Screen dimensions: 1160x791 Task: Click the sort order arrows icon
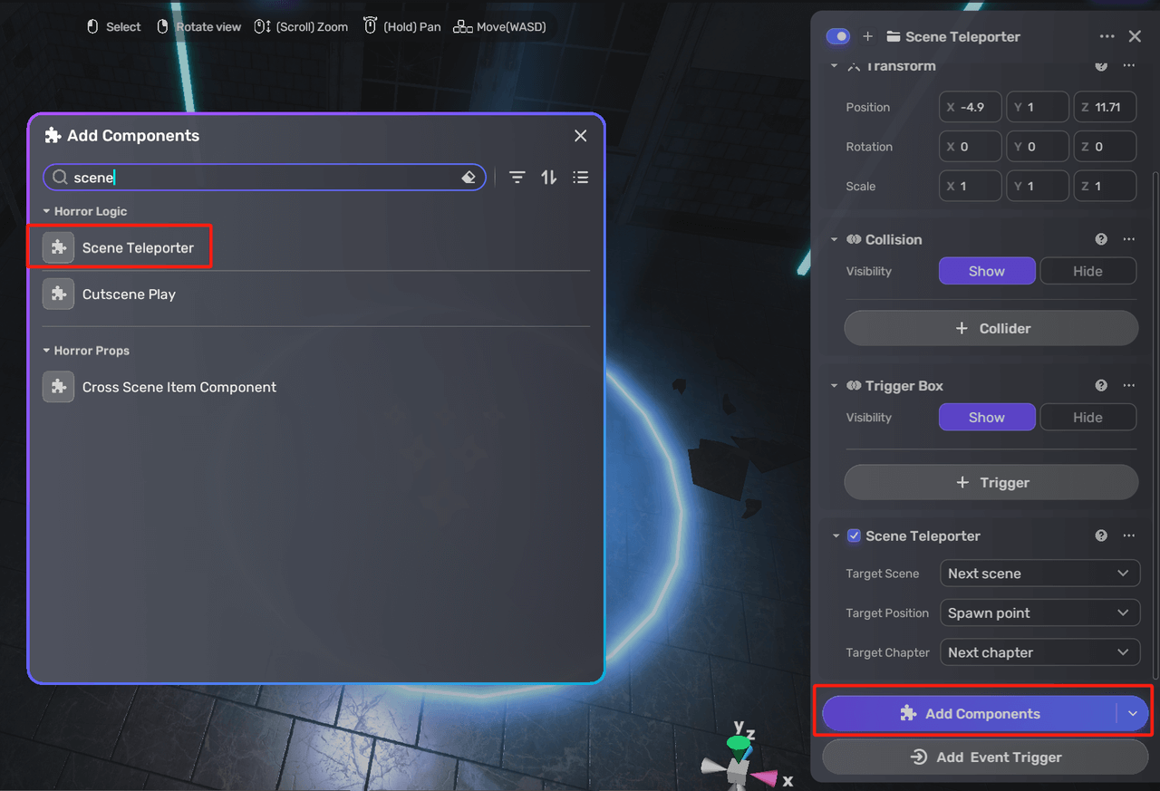(549, 178)
